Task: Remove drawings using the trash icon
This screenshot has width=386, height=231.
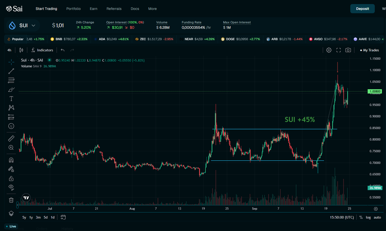Action: [x=11, y=200]
